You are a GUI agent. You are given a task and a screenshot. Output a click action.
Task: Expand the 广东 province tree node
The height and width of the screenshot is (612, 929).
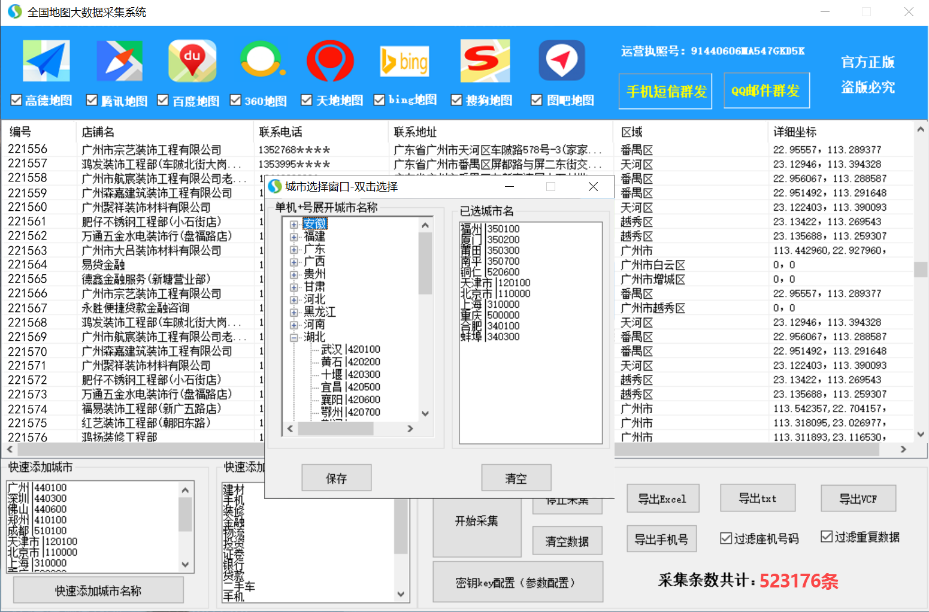coord(294,250)
